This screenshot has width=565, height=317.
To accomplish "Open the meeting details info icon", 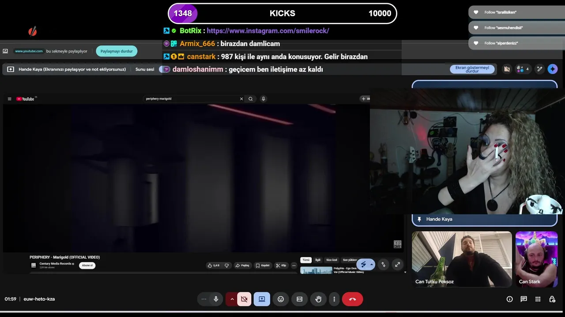I will (509, 299).
